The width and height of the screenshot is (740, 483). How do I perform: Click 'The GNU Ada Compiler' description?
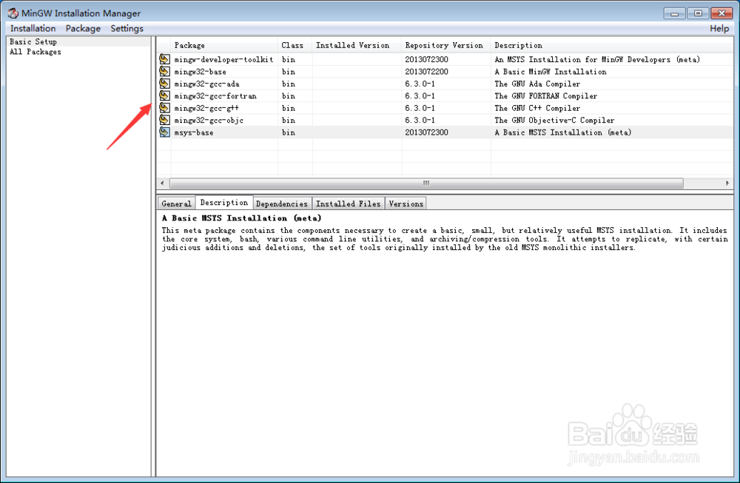coord(537,84)
